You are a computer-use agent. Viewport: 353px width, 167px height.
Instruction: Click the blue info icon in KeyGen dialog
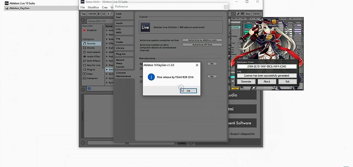coord(151,77)
